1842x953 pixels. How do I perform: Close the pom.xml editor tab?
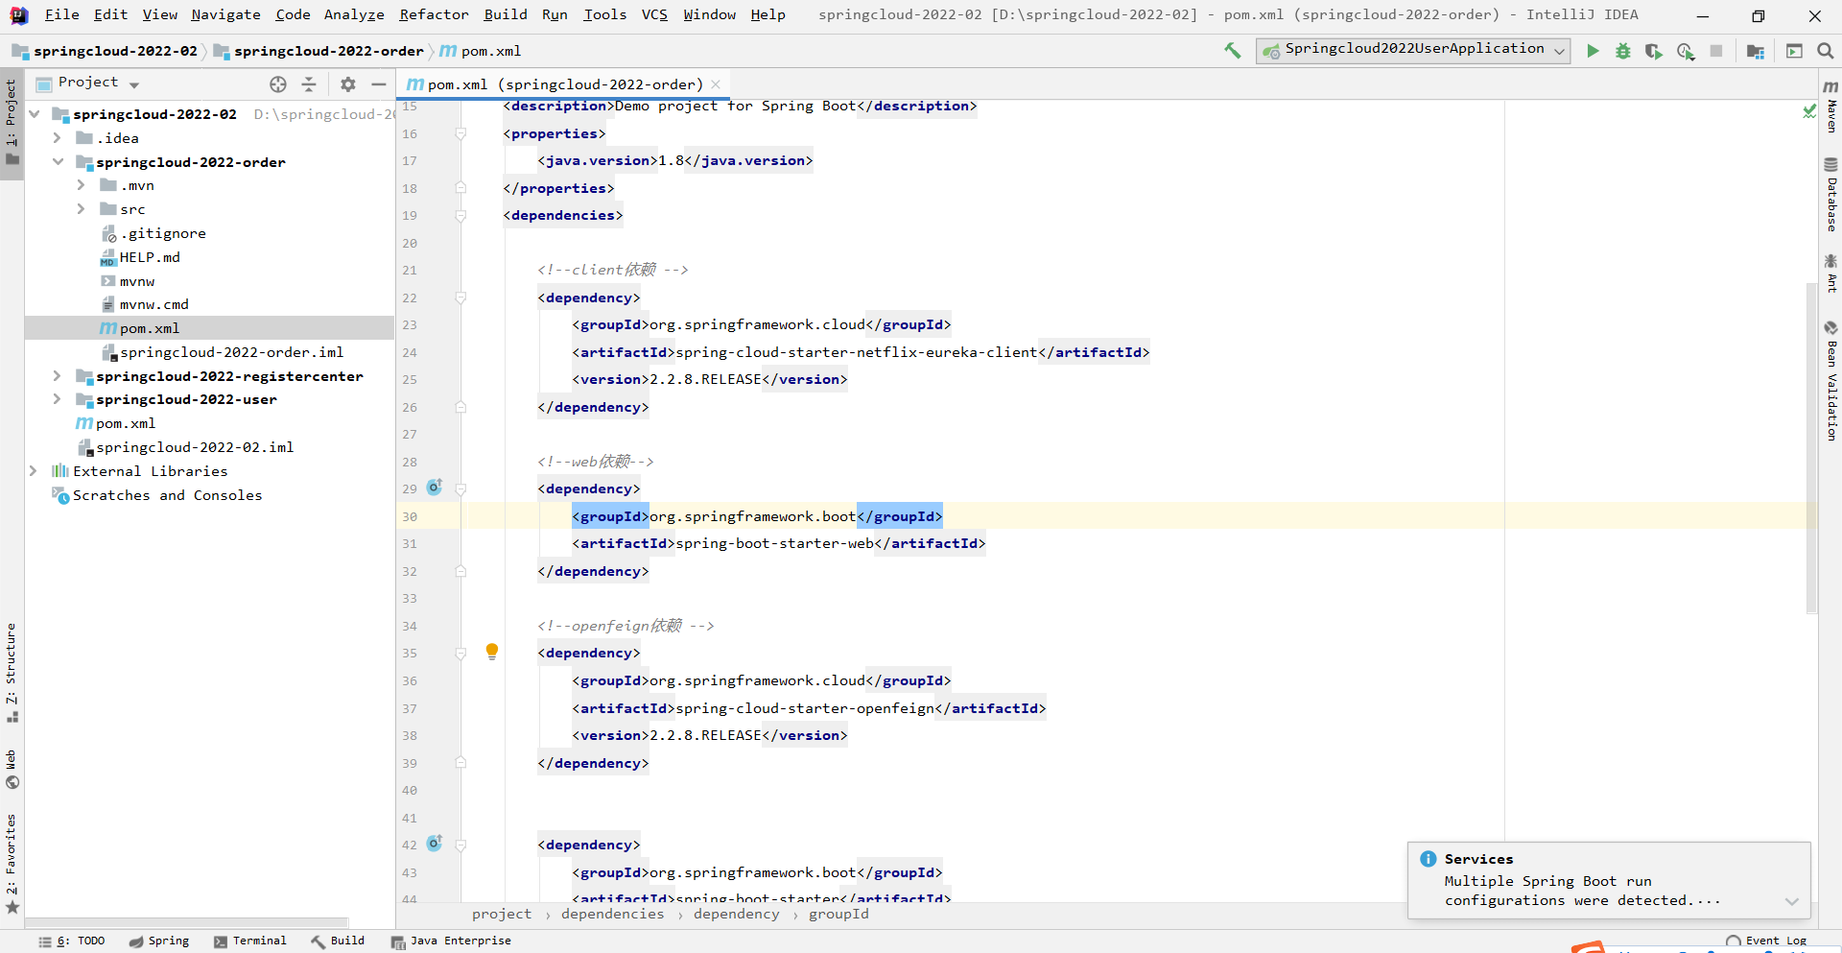click(716, 84)
